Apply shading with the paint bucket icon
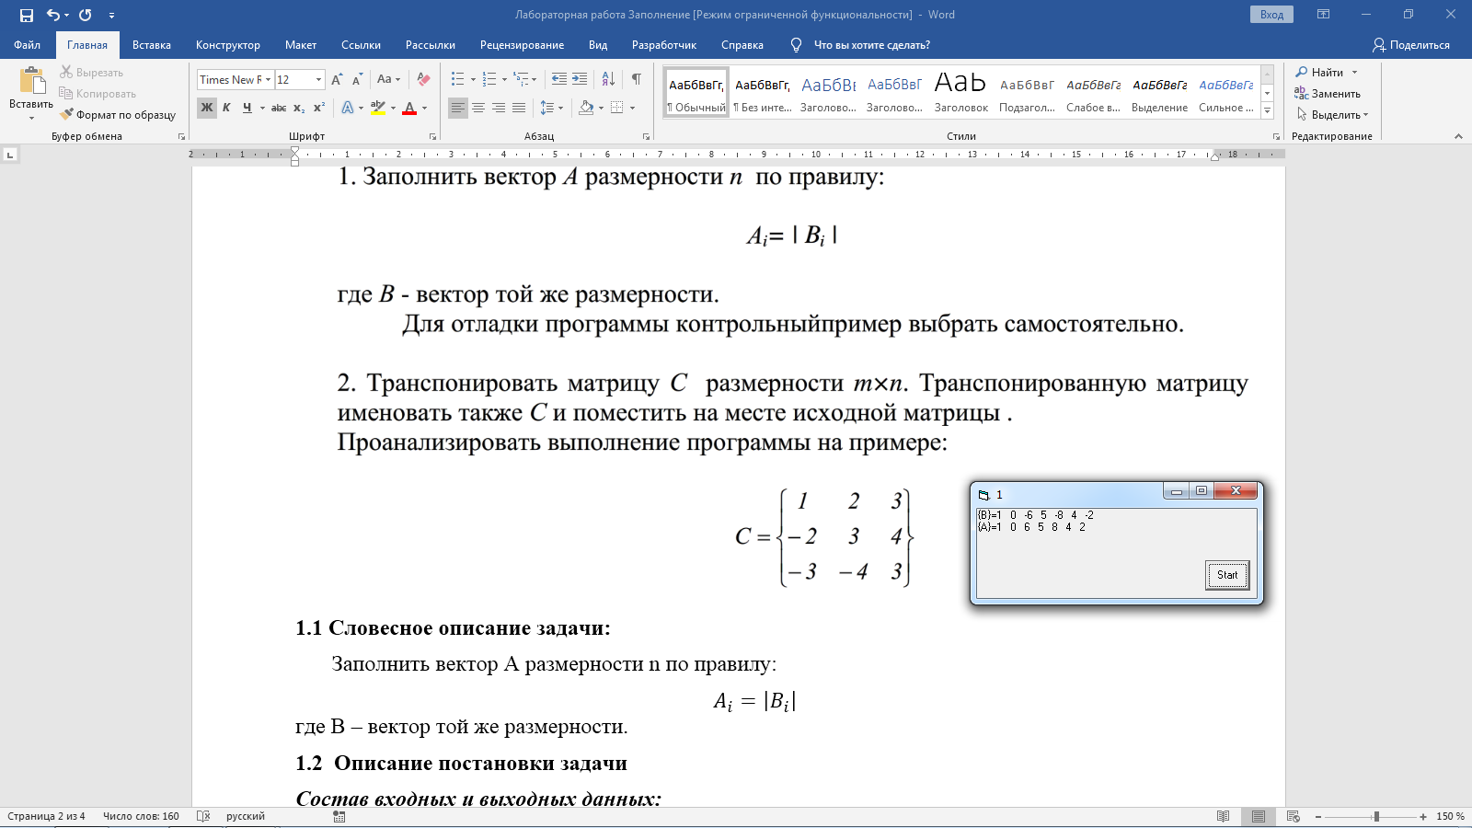The width and height of the screenshot is (1472, 828). (586, 108)
